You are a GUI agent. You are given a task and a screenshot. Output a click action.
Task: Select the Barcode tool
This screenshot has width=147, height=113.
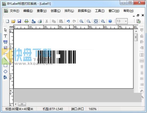[5, 42]
